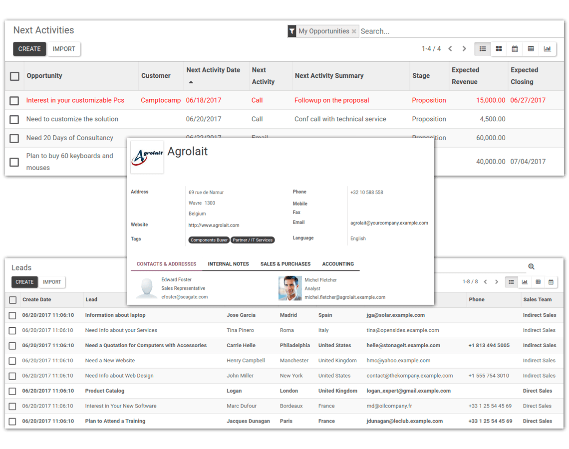Click the search magnifier in the Leads panel

531,266
